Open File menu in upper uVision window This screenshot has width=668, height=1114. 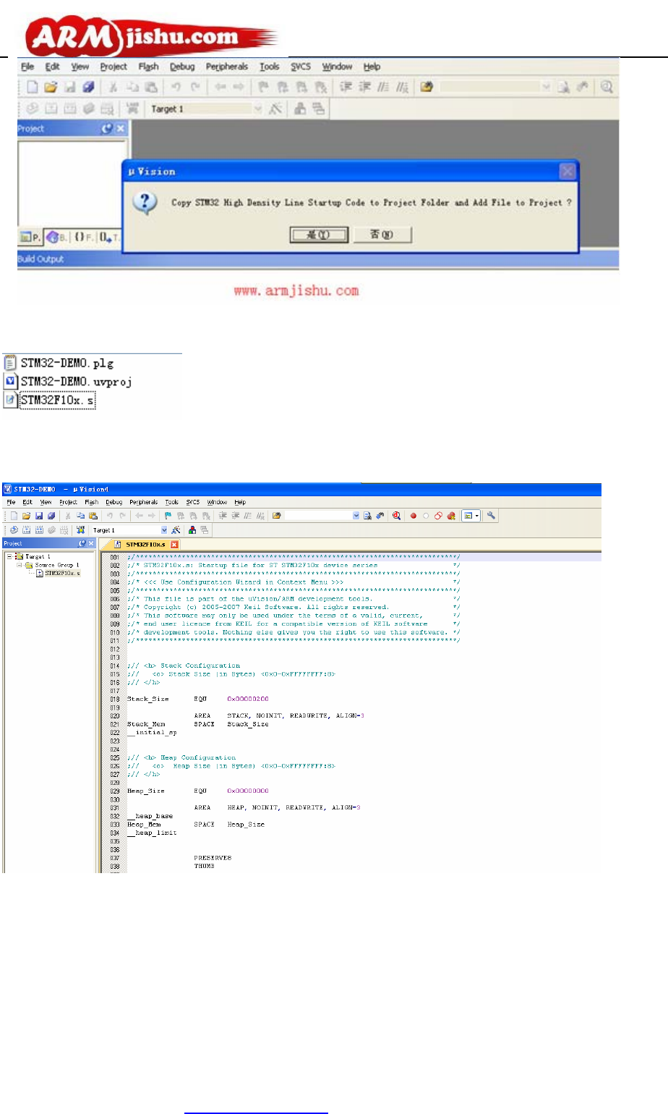[x=27, y=67]
